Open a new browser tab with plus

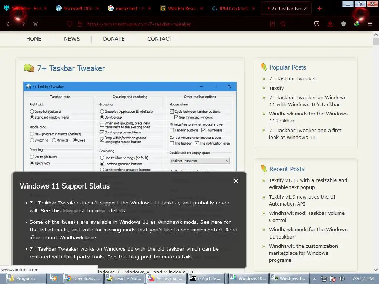click(319, 9)
